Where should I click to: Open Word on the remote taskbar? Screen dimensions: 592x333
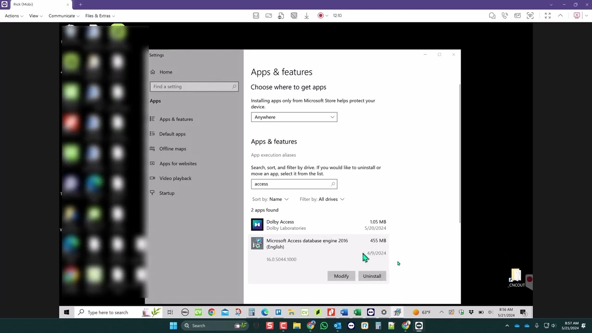(344, 313)
